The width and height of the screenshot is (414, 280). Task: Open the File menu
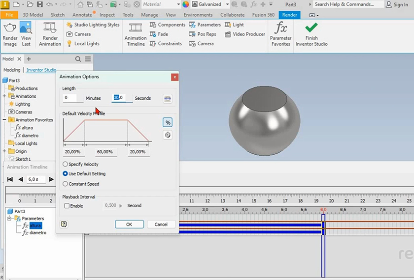(9, 15)
